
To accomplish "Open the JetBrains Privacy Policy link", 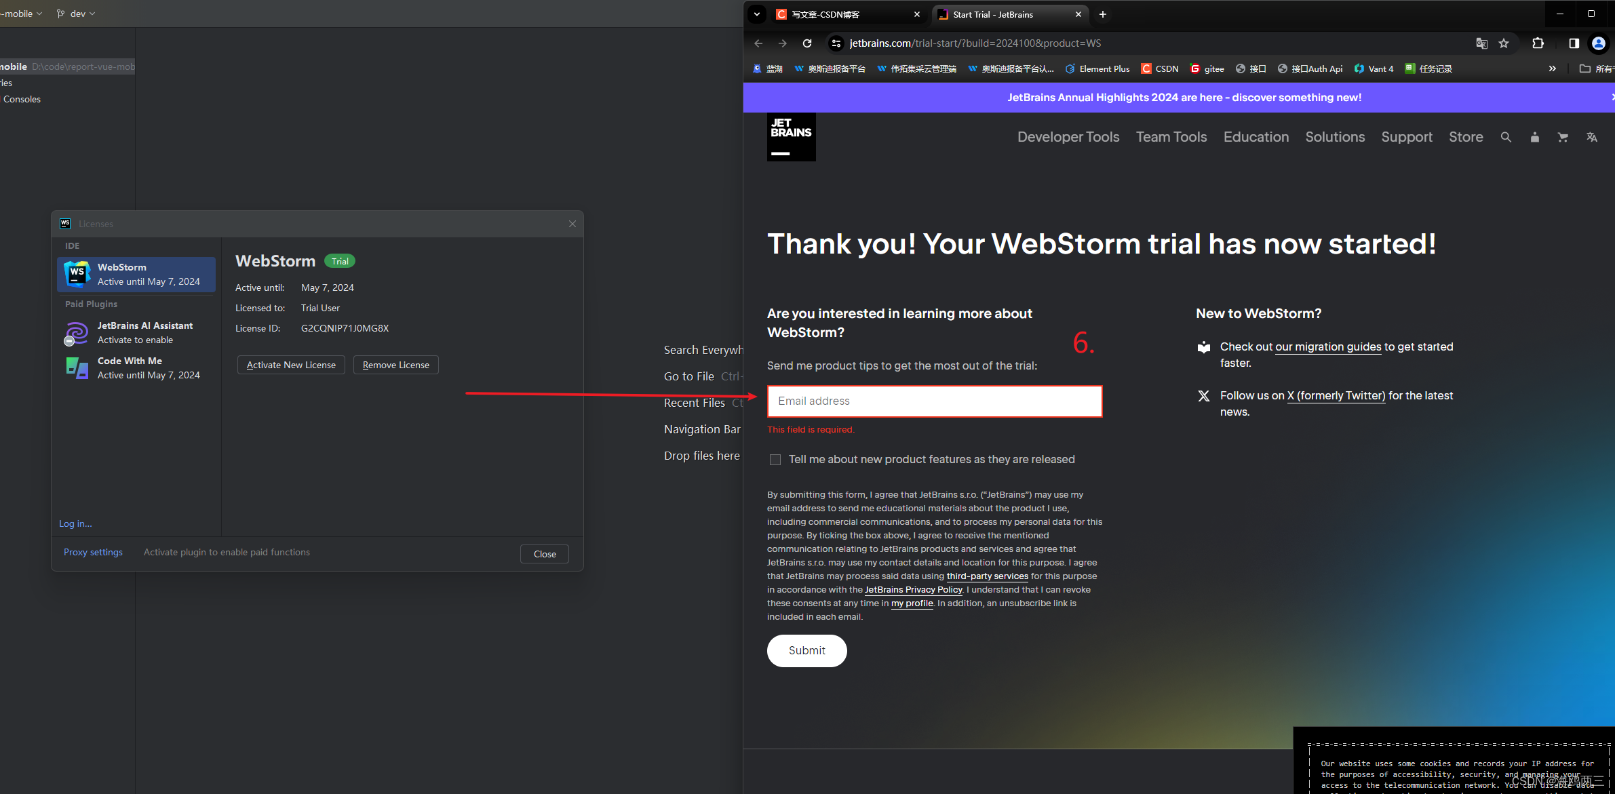I will click(914, 590).
